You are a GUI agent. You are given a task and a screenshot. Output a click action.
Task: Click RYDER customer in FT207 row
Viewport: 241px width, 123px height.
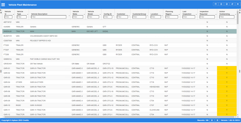119,50
